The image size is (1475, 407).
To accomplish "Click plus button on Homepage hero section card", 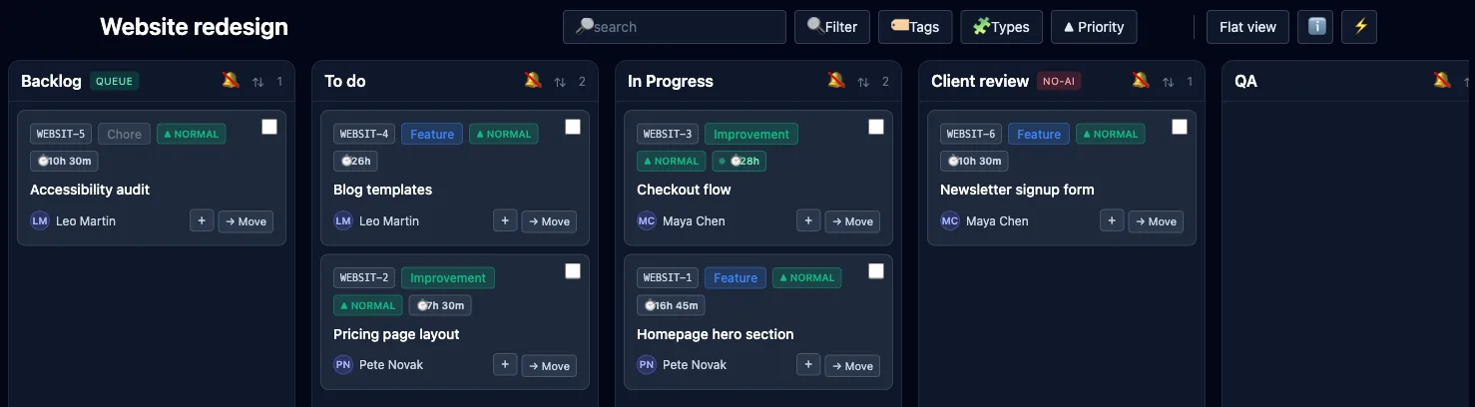I will click(808, 365).
